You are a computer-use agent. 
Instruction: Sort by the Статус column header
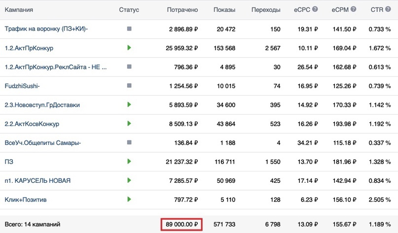pos(129,10)
